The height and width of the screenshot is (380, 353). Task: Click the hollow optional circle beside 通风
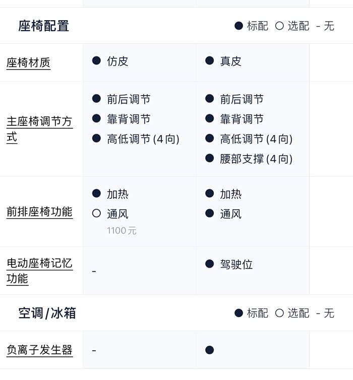tap(97, 213)
